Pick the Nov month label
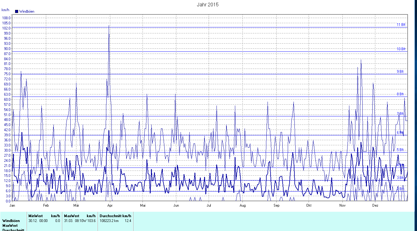 342,206
